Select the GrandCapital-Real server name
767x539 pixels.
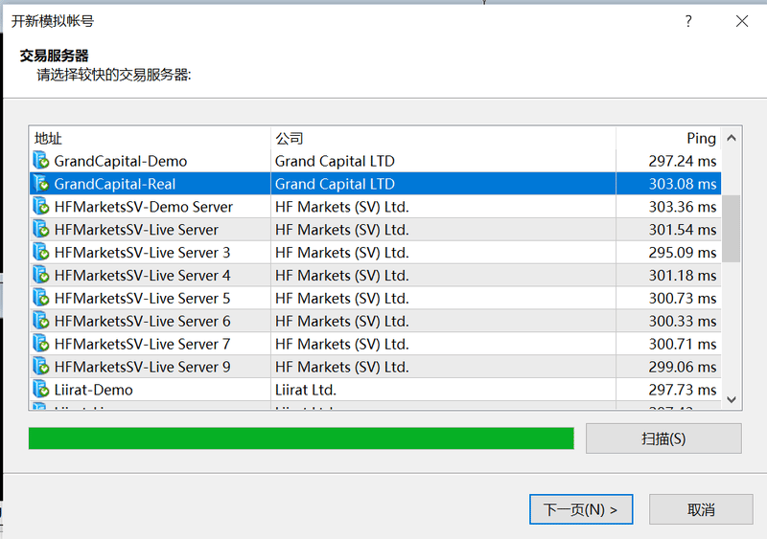point(114,184)
